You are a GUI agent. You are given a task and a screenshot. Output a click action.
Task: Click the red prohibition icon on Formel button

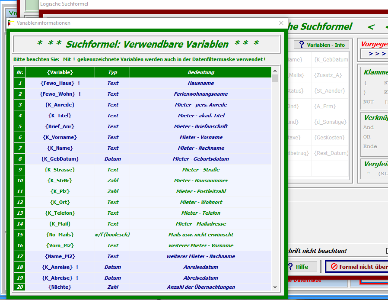click(334, 267)
